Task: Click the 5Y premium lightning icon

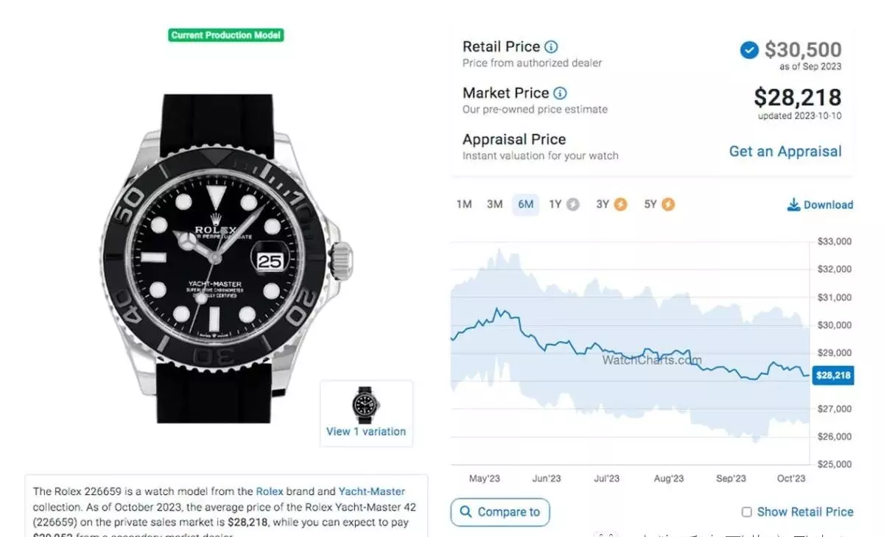Action: pyautogui.click(x=668, y=205)
